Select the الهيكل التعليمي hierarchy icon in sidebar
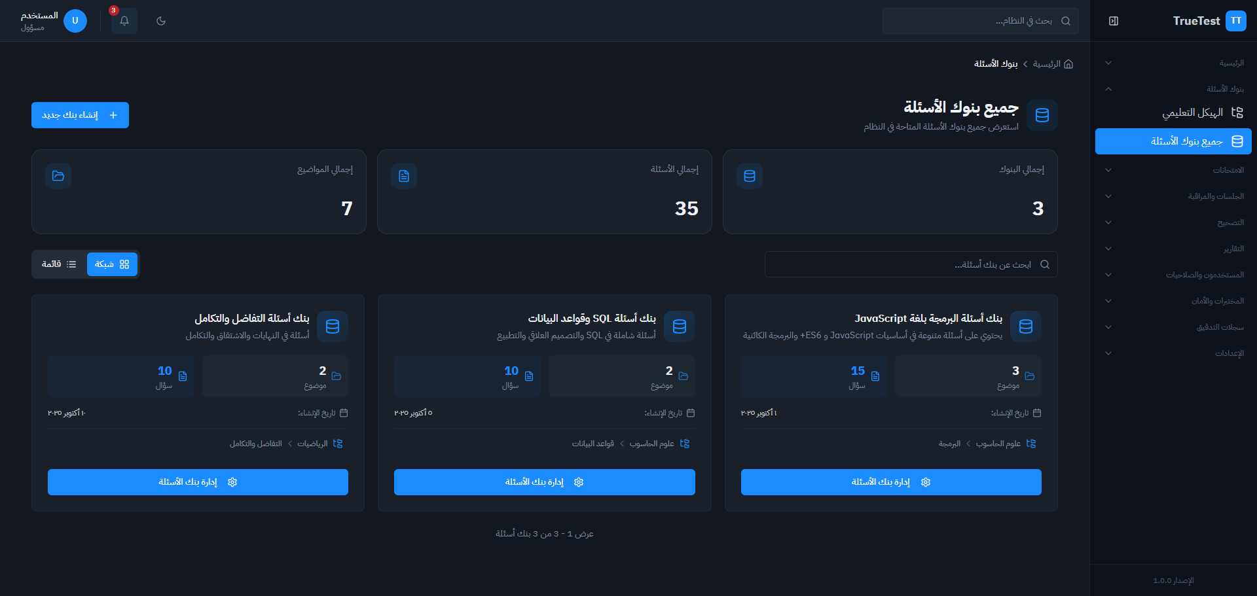Image resolution: width=1257 pixels, height=596 pixels. [x=1237, y=113]
